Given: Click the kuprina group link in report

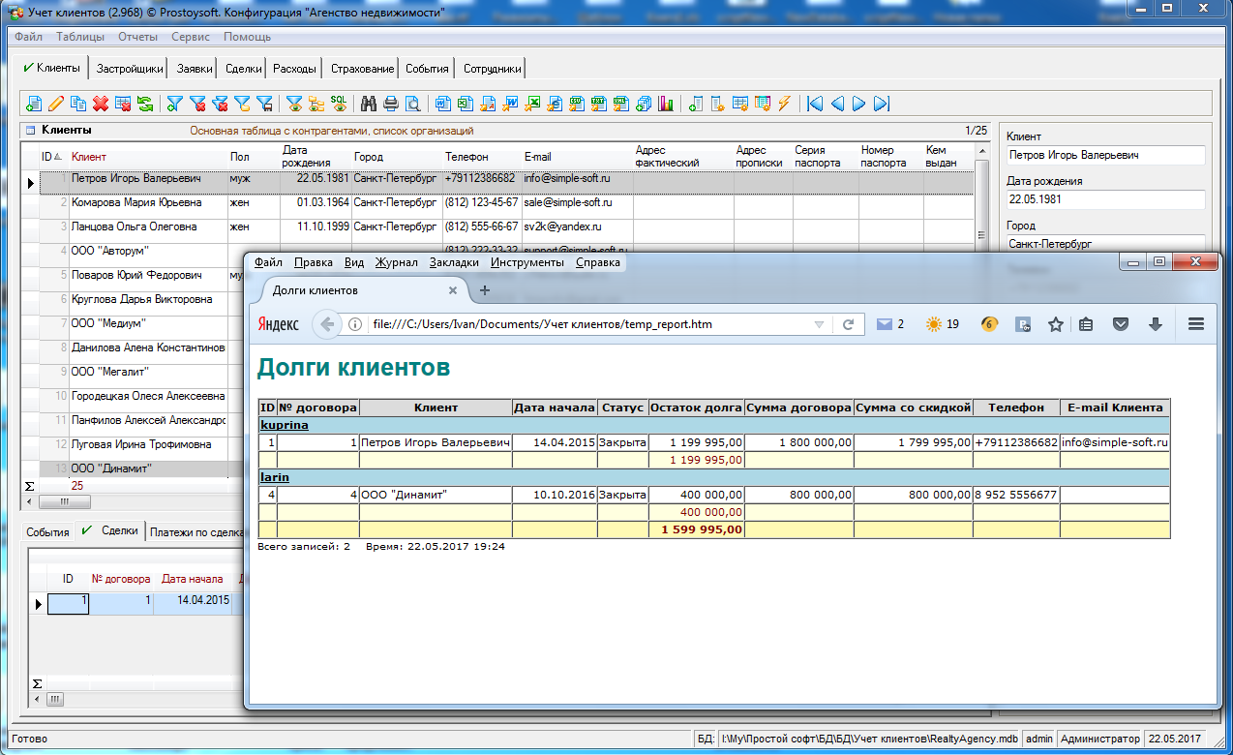Looking at the screenshot, I should coord(285,425).
